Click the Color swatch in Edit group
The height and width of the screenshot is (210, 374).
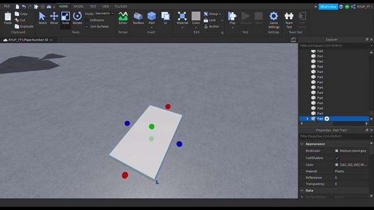pos(196,16)
